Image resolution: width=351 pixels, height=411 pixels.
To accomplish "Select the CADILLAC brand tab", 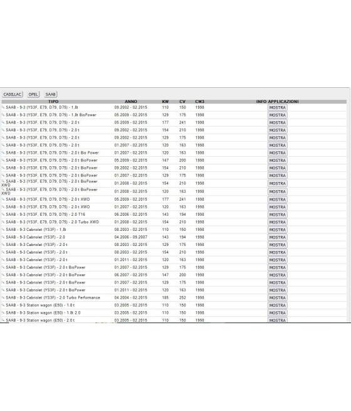I will click(x=13, y=94).
